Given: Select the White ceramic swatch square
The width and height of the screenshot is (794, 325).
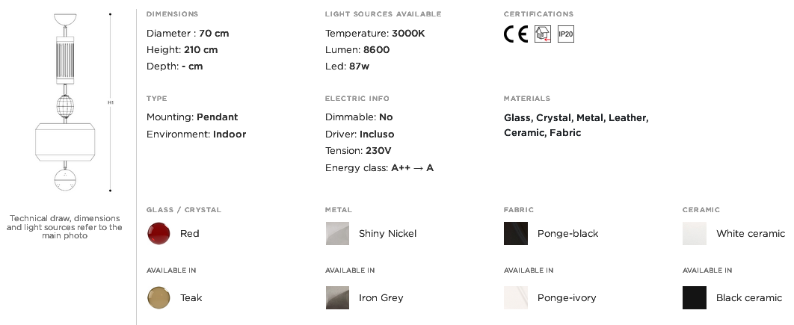Looking at the screenshot, I should click(695, 234).
